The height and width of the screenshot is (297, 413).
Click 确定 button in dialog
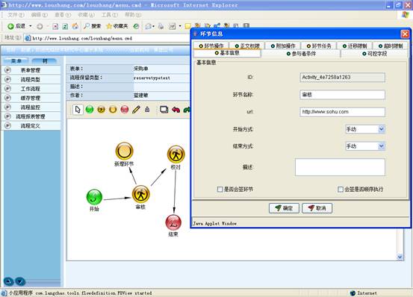[284, 208]
